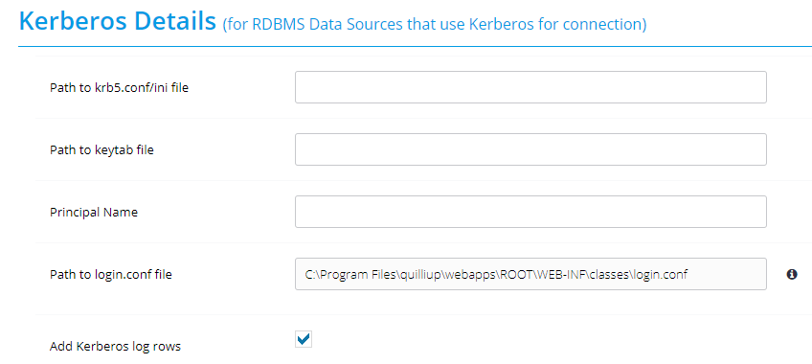812x364 pixels.
Task: Place cursor at 'C:\' start of path
Action: pyautogui.click(x=311, y=274)
